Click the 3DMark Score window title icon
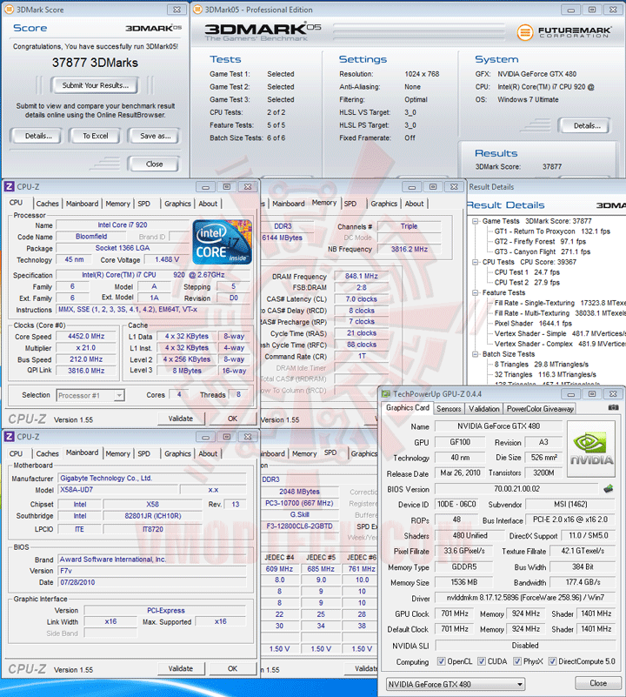The width and height of the screenshot is (626, 697). (9, 10)
